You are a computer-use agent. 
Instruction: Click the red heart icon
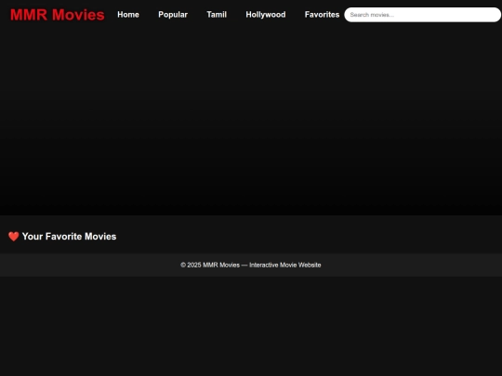[14, 237]
